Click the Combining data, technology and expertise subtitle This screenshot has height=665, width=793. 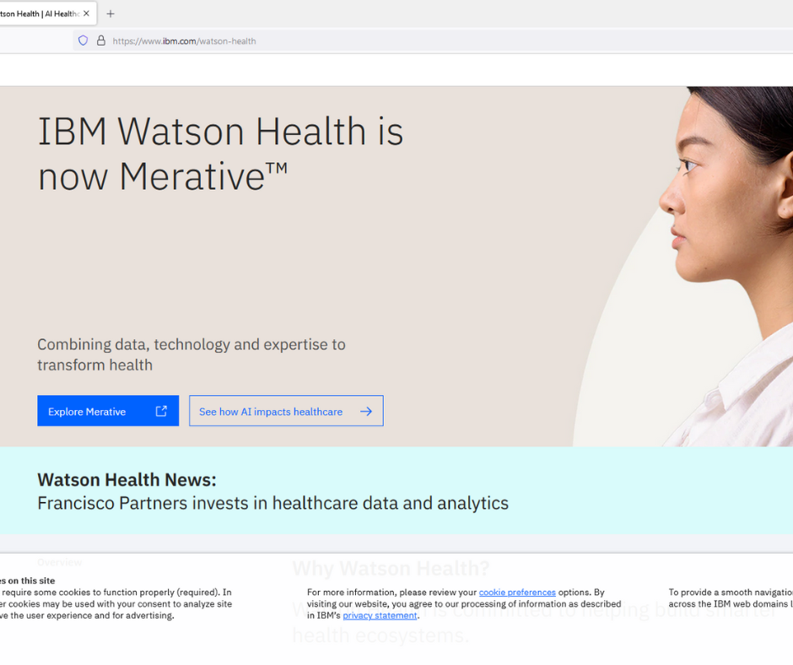(192, 354)
